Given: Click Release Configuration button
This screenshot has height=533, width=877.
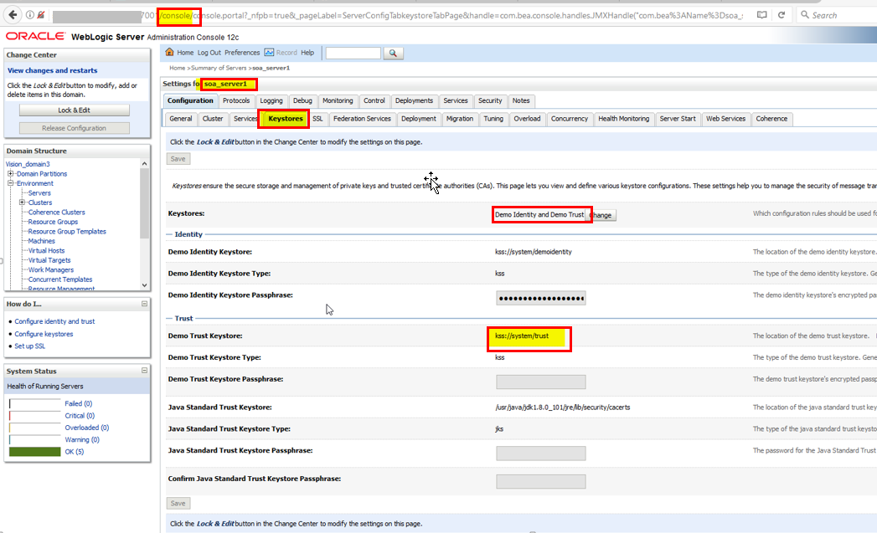Looking at the screenshot, I should click(75, 128).
